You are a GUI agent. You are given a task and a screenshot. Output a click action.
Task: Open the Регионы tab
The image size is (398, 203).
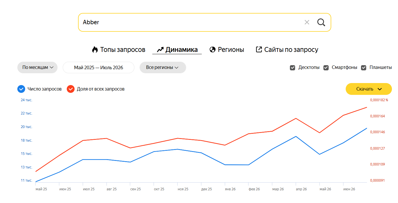pyautogui.click(x=227, y=50)
